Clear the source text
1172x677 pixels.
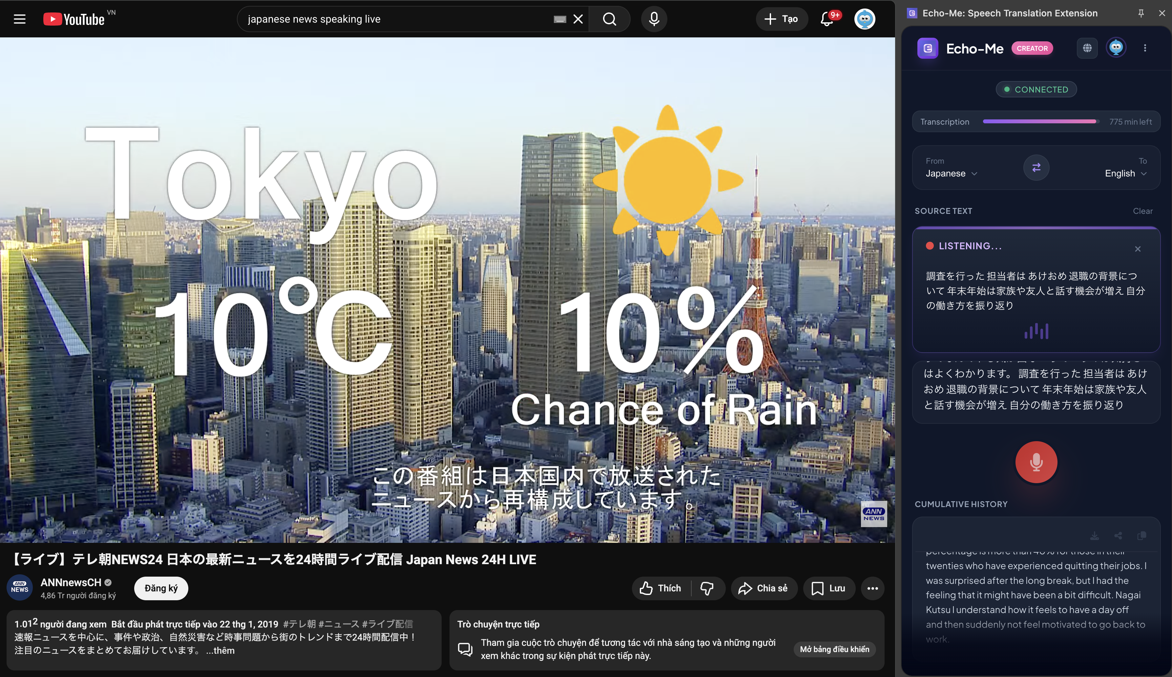[1142, 211]
